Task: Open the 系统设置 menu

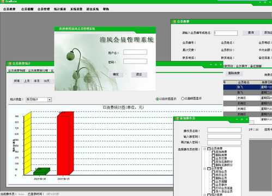Action: [76, 9]
